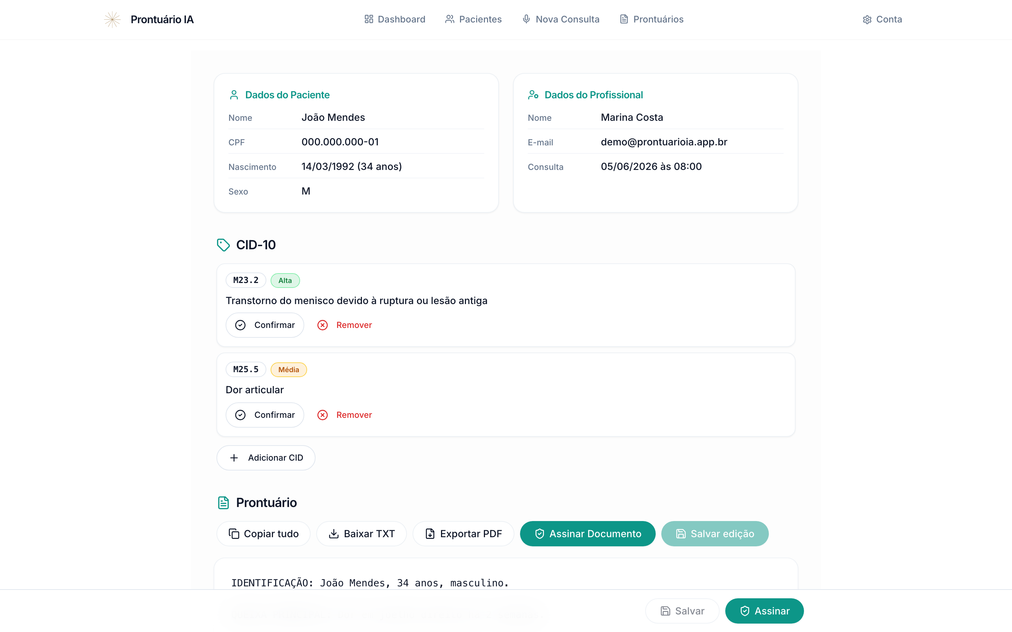Click the Dados do Profissional heading

pyautogui.click(x=593, y=95)
